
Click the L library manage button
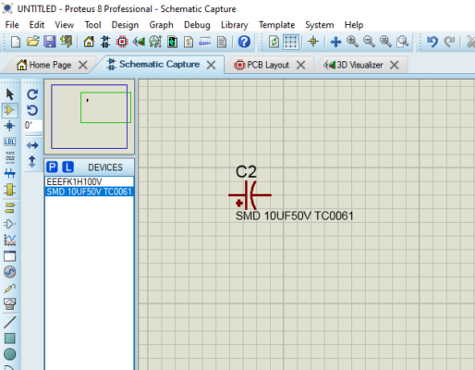(67, 167)
